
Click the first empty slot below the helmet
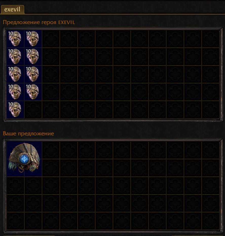tap(15, 186)
